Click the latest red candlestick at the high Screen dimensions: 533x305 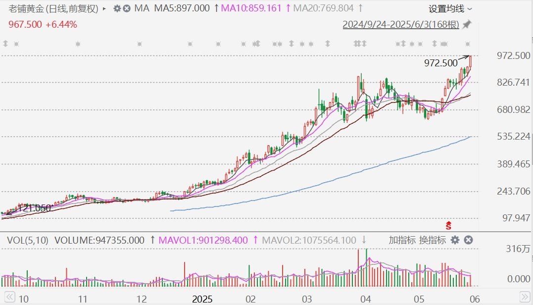click(x=471, y=61)
